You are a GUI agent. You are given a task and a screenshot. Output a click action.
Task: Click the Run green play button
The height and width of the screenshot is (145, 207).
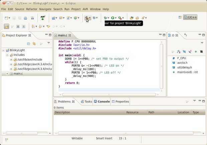point(113,18)
